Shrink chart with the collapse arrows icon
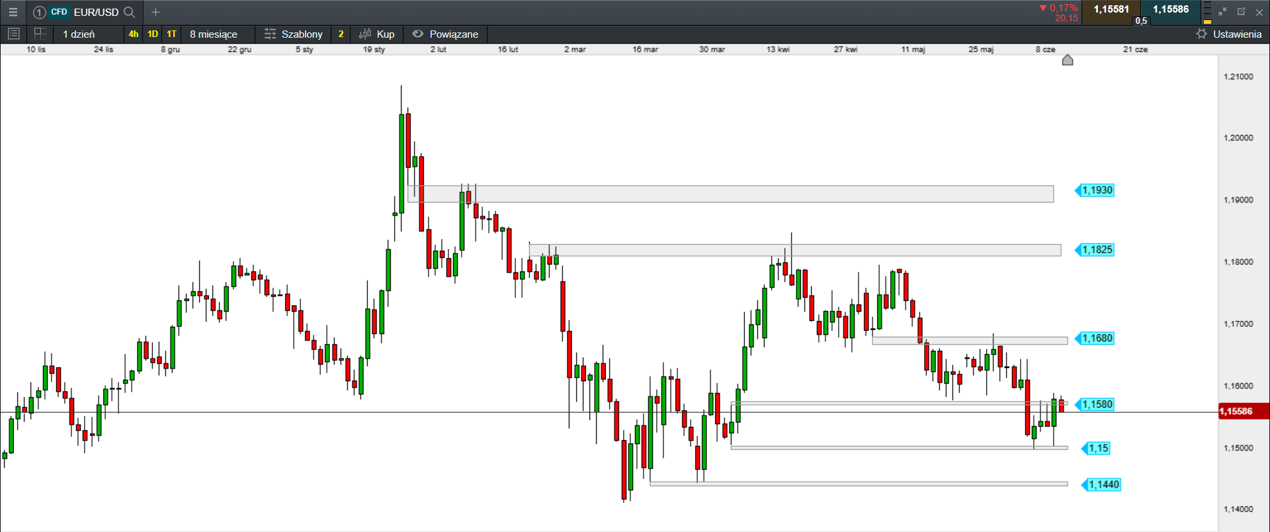Screen dimensions: 1270x532 1222,12
